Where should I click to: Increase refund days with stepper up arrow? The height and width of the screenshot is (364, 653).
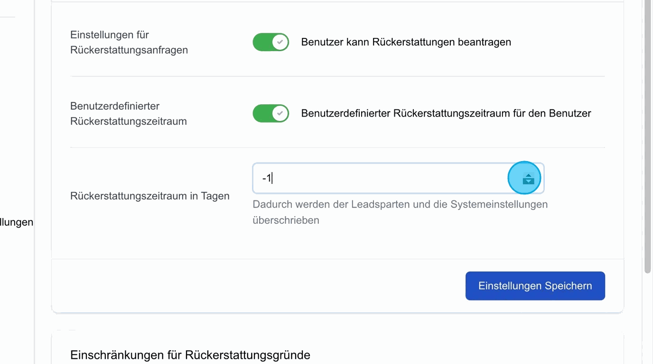(x=528, y=176)
